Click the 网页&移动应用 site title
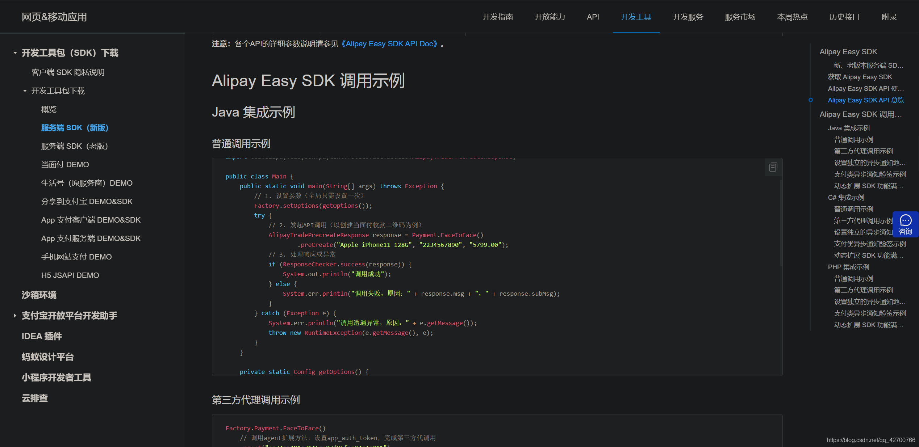The height and width of the screenshot is (447, 919). [x=54, y=17]
